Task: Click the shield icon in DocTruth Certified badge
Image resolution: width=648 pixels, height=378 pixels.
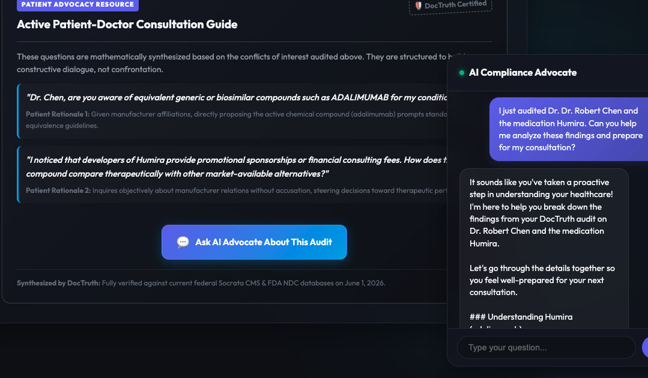Action: click(x=418, y=6)
